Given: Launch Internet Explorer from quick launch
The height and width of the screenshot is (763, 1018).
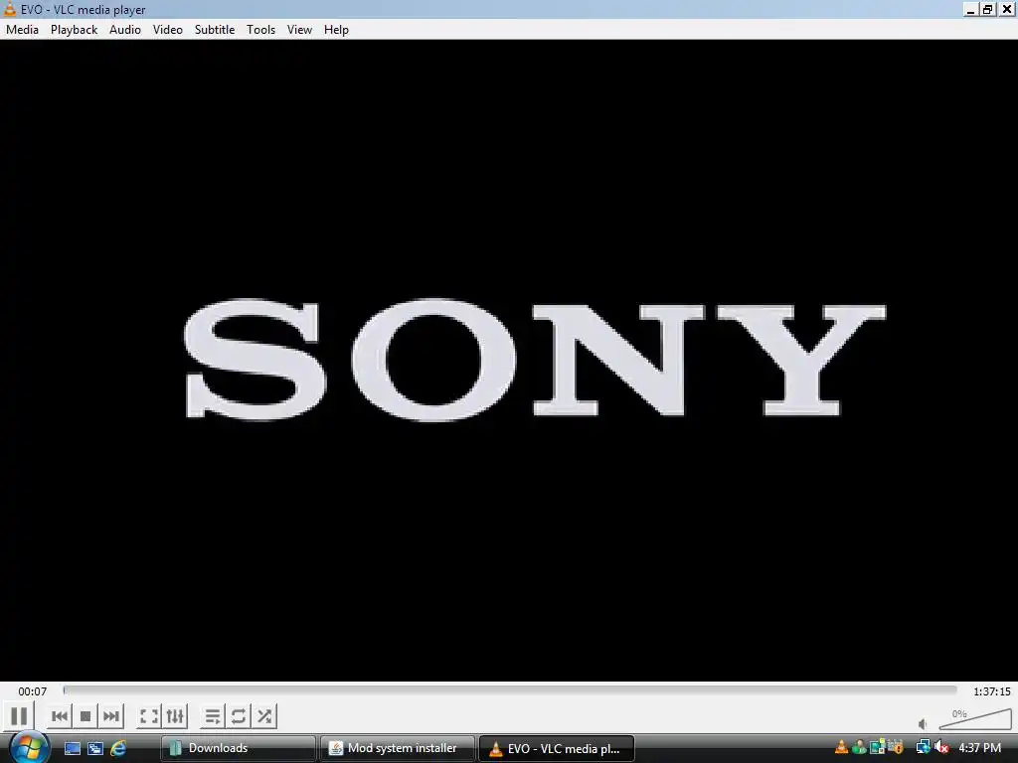Looking at the screenshot, I should pos(118,748).
